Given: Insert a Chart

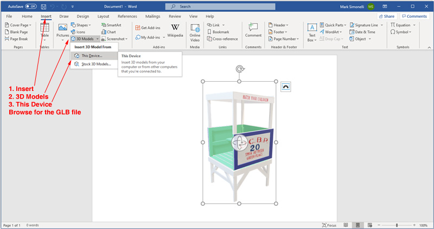Looking at the screenshot, I should tap(109, 32).
